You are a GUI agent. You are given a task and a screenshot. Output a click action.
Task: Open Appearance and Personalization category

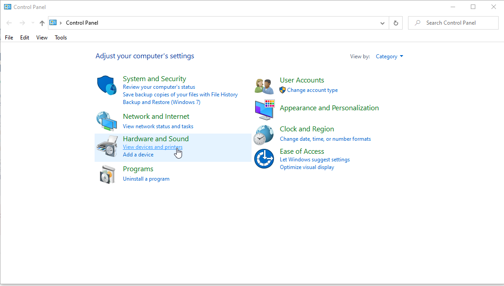329,108
